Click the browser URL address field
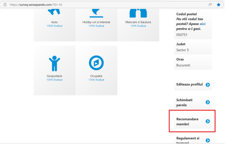225x144 pixels. click(90, 5)
